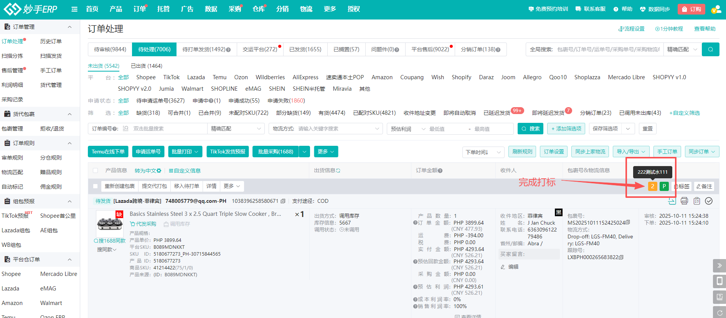Refresh the 出货信息 column via its icon
726x318 pixels.
click(338, 171)
